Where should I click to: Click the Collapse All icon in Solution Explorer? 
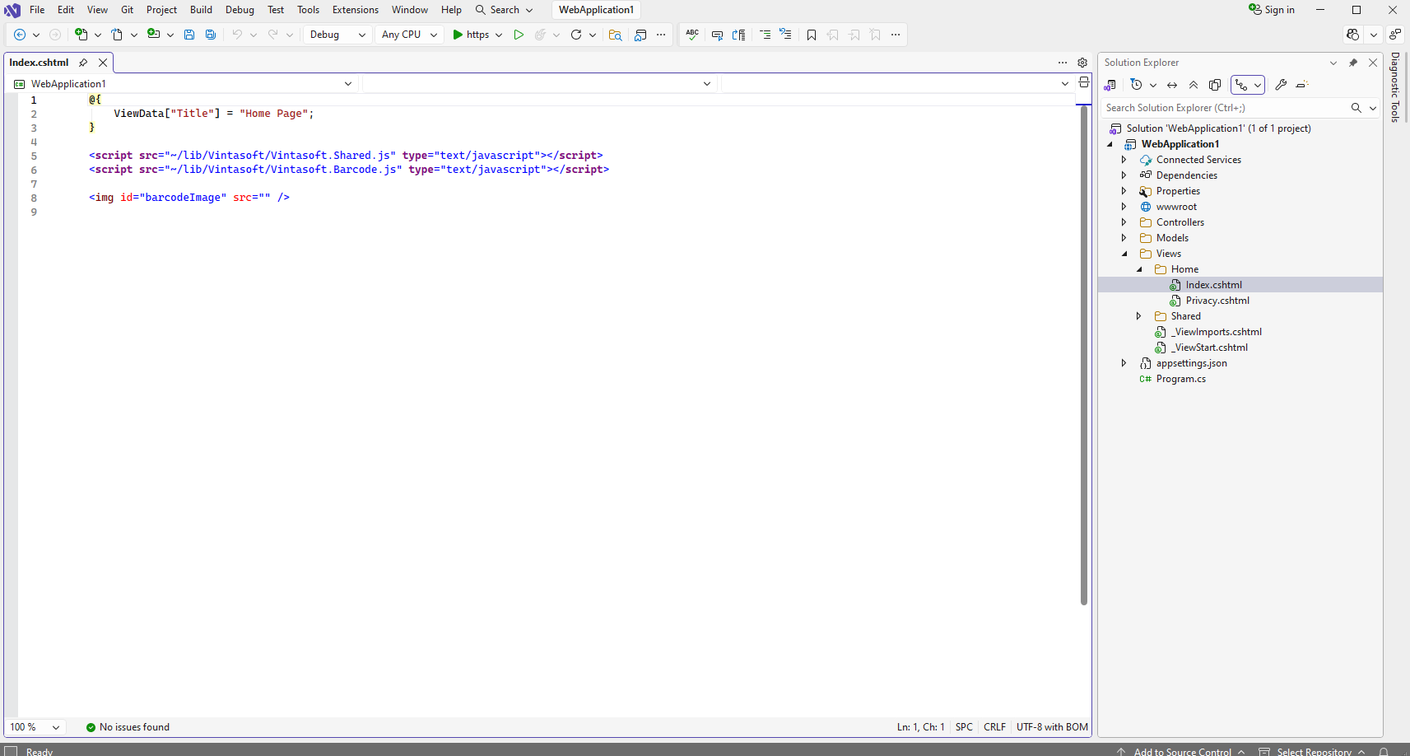[x=1194, y=85]
